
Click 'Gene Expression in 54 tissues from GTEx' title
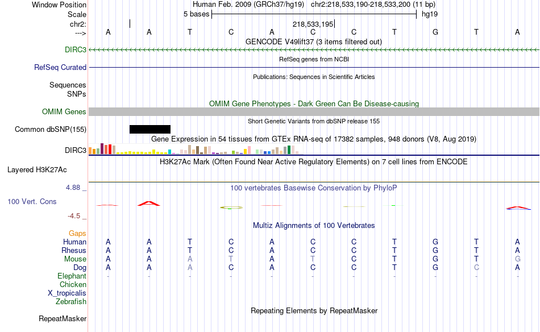(314, 139)
